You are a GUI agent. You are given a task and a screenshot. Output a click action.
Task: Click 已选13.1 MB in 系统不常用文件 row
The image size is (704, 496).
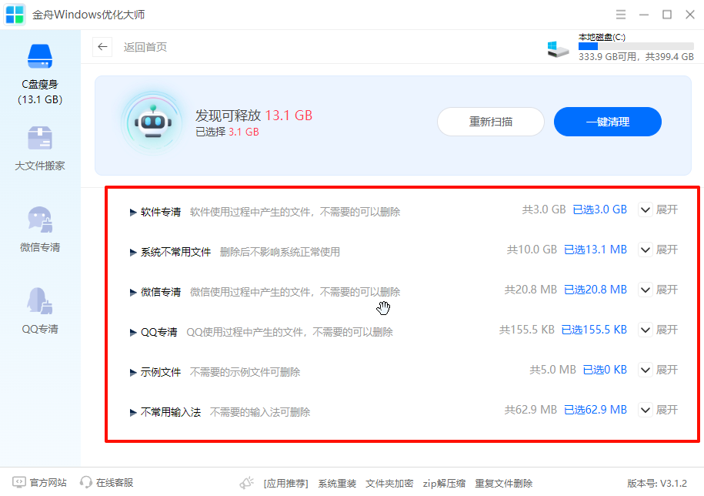coord(596,250)
